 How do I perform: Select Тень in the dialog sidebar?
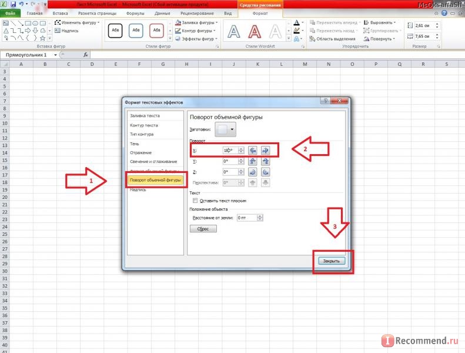(x=135, y=144)
